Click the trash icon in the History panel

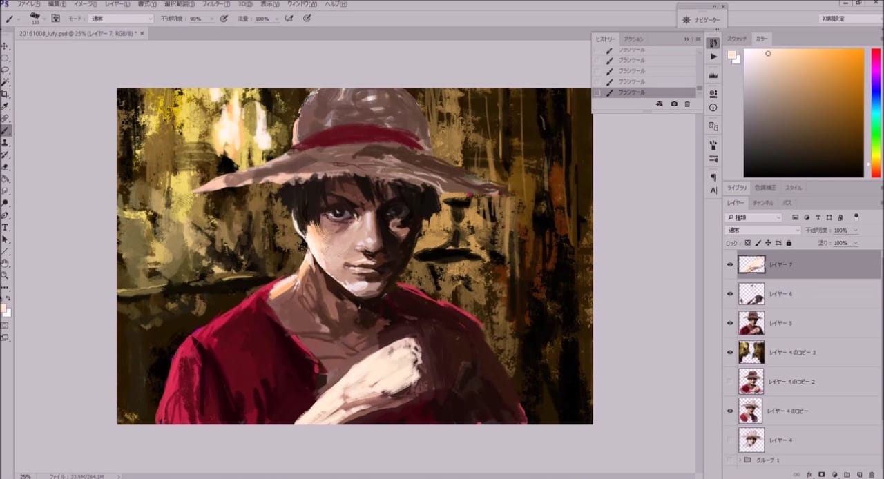pyautogui.click(x=686, y=104)
